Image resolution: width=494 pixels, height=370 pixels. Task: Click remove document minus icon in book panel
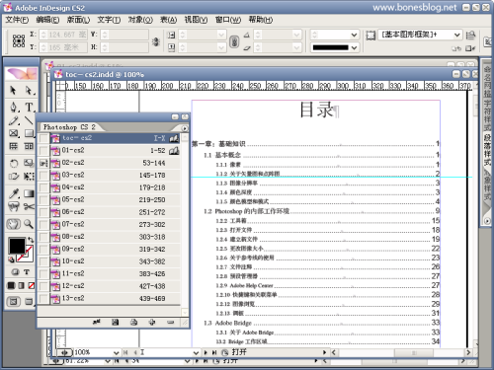(171, 322)
